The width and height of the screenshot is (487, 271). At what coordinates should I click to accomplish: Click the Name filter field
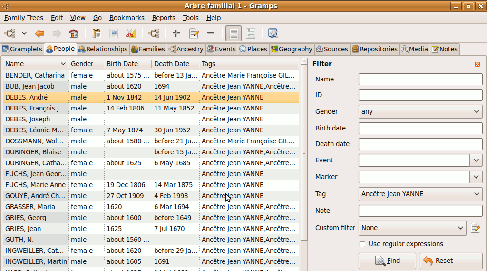click(x=420, y=80)
